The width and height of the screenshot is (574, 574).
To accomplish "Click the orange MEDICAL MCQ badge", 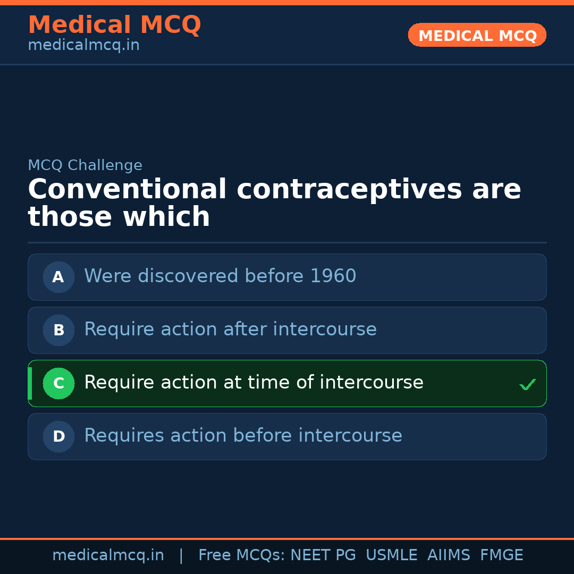I will (477, 36).
